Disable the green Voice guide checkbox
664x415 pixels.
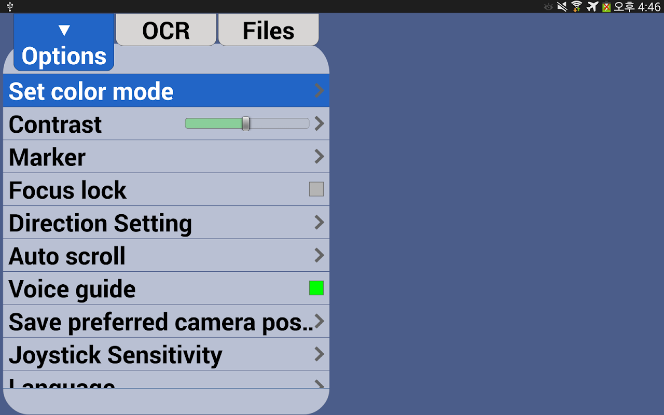click(316, 288)
